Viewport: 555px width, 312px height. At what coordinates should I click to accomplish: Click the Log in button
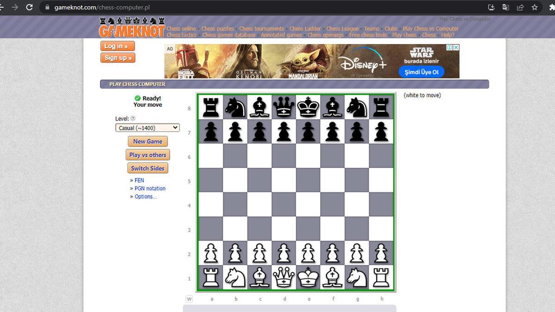(117, 46)
